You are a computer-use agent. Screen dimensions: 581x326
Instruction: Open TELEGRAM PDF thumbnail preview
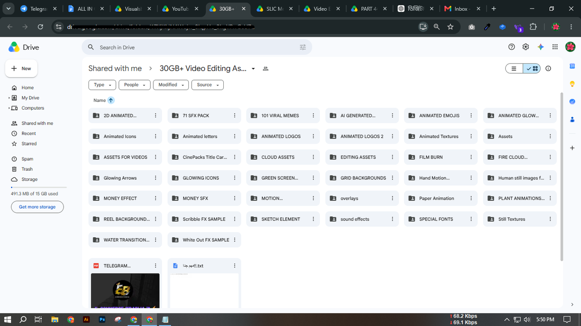coord(125,290)
